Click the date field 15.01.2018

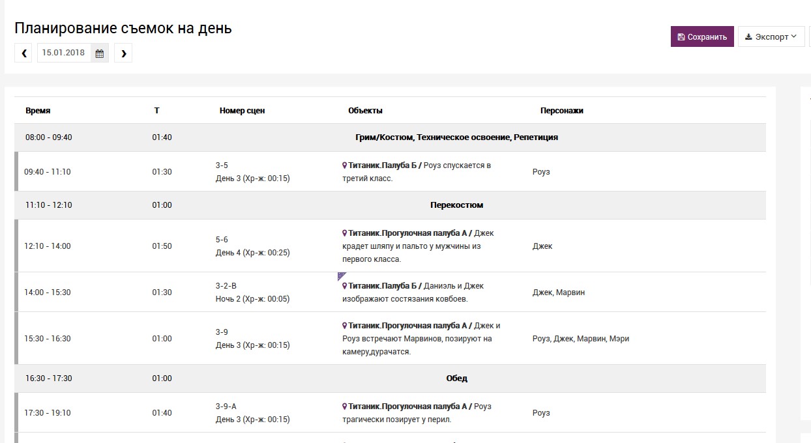[x=64, y=53]
